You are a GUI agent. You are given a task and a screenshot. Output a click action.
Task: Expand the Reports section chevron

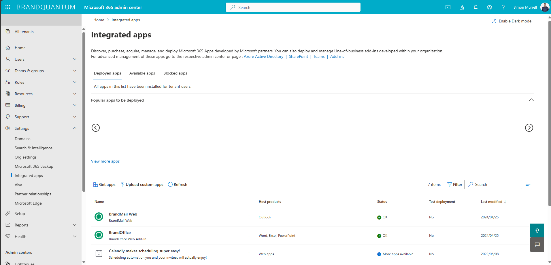click(x=75, y=225)
